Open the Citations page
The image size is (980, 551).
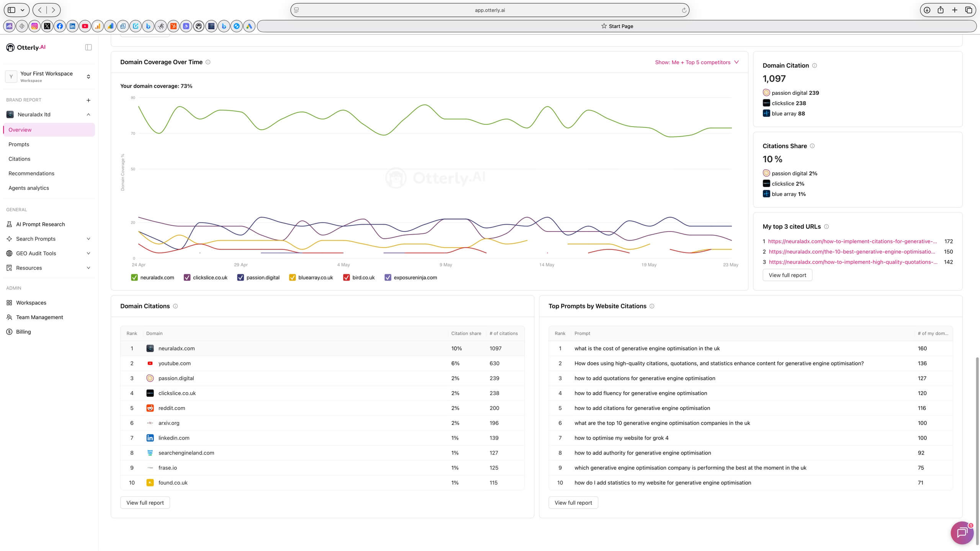[x=19, y=159]
